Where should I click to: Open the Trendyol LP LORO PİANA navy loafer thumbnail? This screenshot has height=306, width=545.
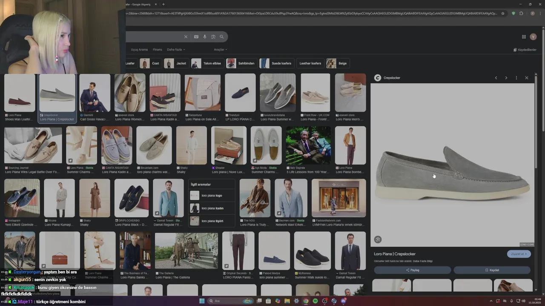240,93
